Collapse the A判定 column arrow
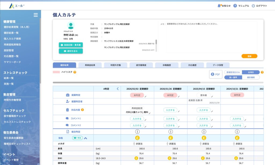The width and height of the screenshot is (275, 165). pos(117,89)
